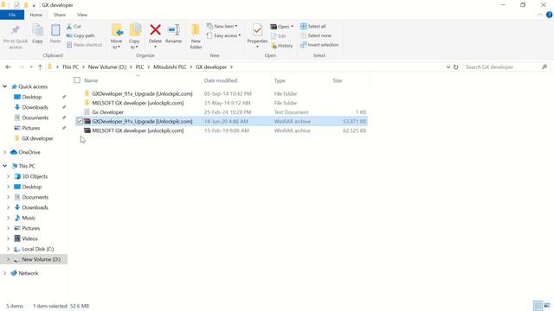Expand Local Disk (C:) in the tree
The height and width of the screenshot is (311, 554).
(9, 249)
